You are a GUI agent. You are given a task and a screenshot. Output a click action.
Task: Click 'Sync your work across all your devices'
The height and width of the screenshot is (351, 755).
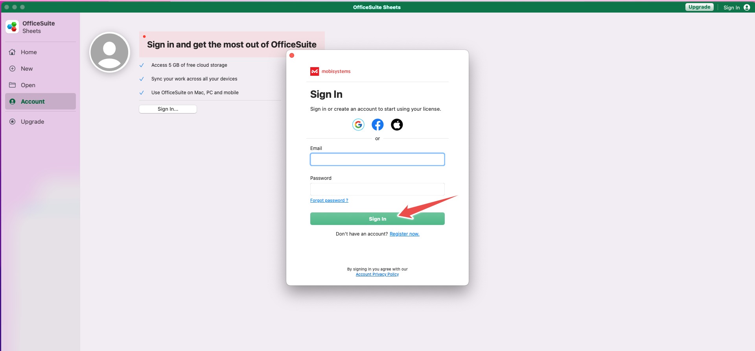[x=194, y=79]
